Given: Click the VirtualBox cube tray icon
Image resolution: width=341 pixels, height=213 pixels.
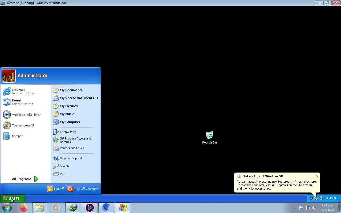Looking at the screenshot, I should coord(321,198).
